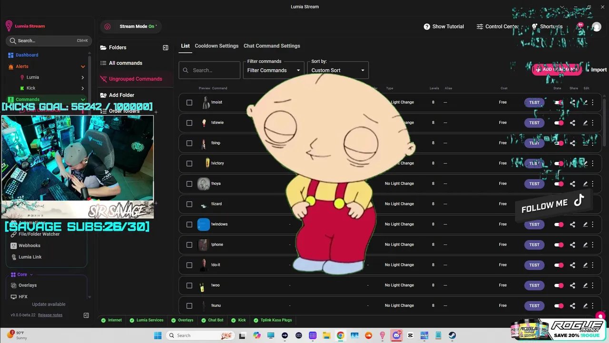
Task: Switch to the Cooldown Settings tab
Action: 216,46
